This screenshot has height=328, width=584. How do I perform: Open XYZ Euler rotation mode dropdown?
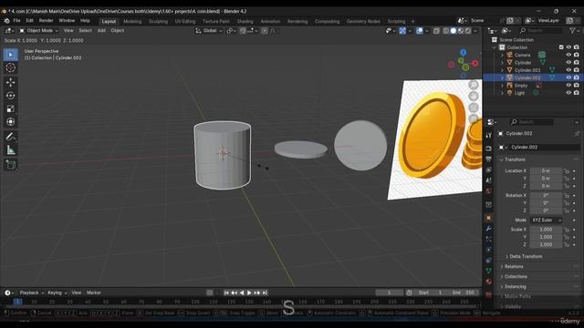click(x=546, y=220)
